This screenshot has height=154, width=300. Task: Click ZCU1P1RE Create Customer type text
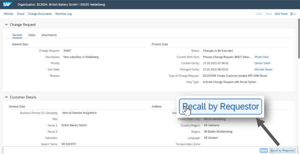pyautogui.click(x=235, y=76)
